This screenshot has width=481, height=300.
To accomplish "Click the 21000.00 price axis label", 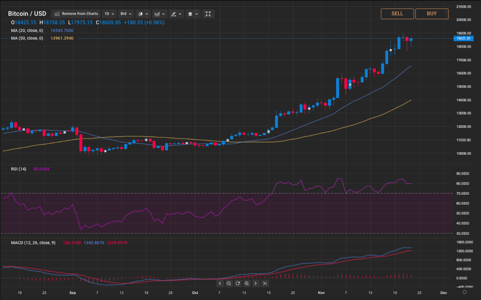I will coord(464,7).
